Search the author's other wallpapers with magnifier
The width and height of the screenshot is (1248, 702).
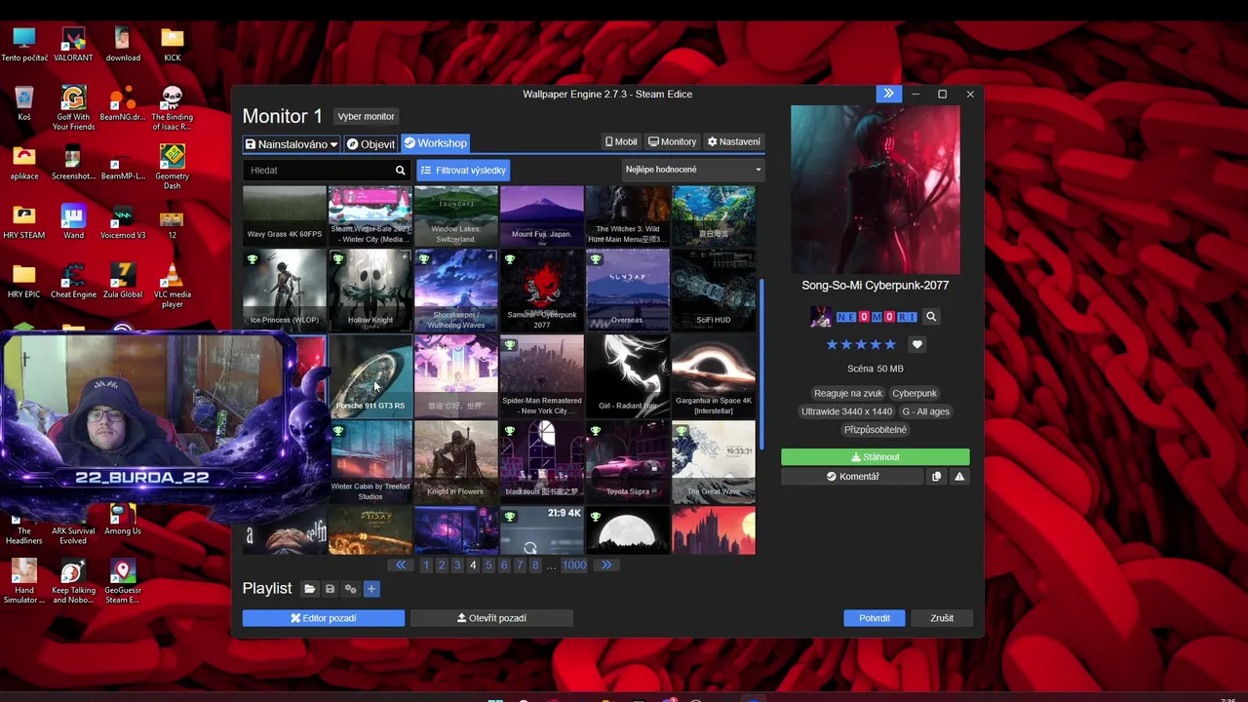coord(931,317)
